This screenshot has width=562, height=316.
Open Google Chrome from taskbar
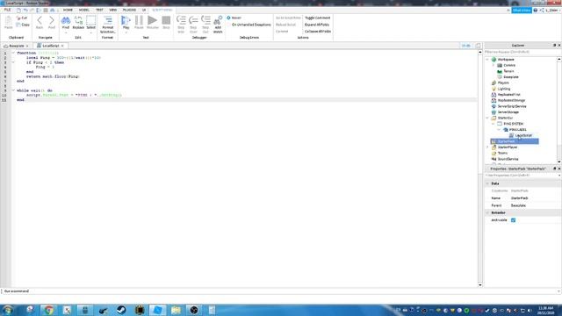pyautogui.click(x=49, y=310)
